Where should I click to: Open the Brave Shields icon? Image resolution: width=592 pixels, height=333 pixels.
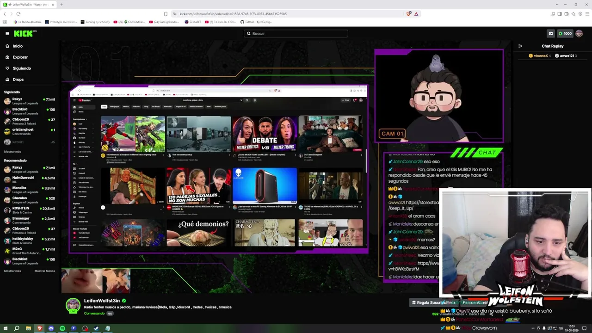[409, 14]
